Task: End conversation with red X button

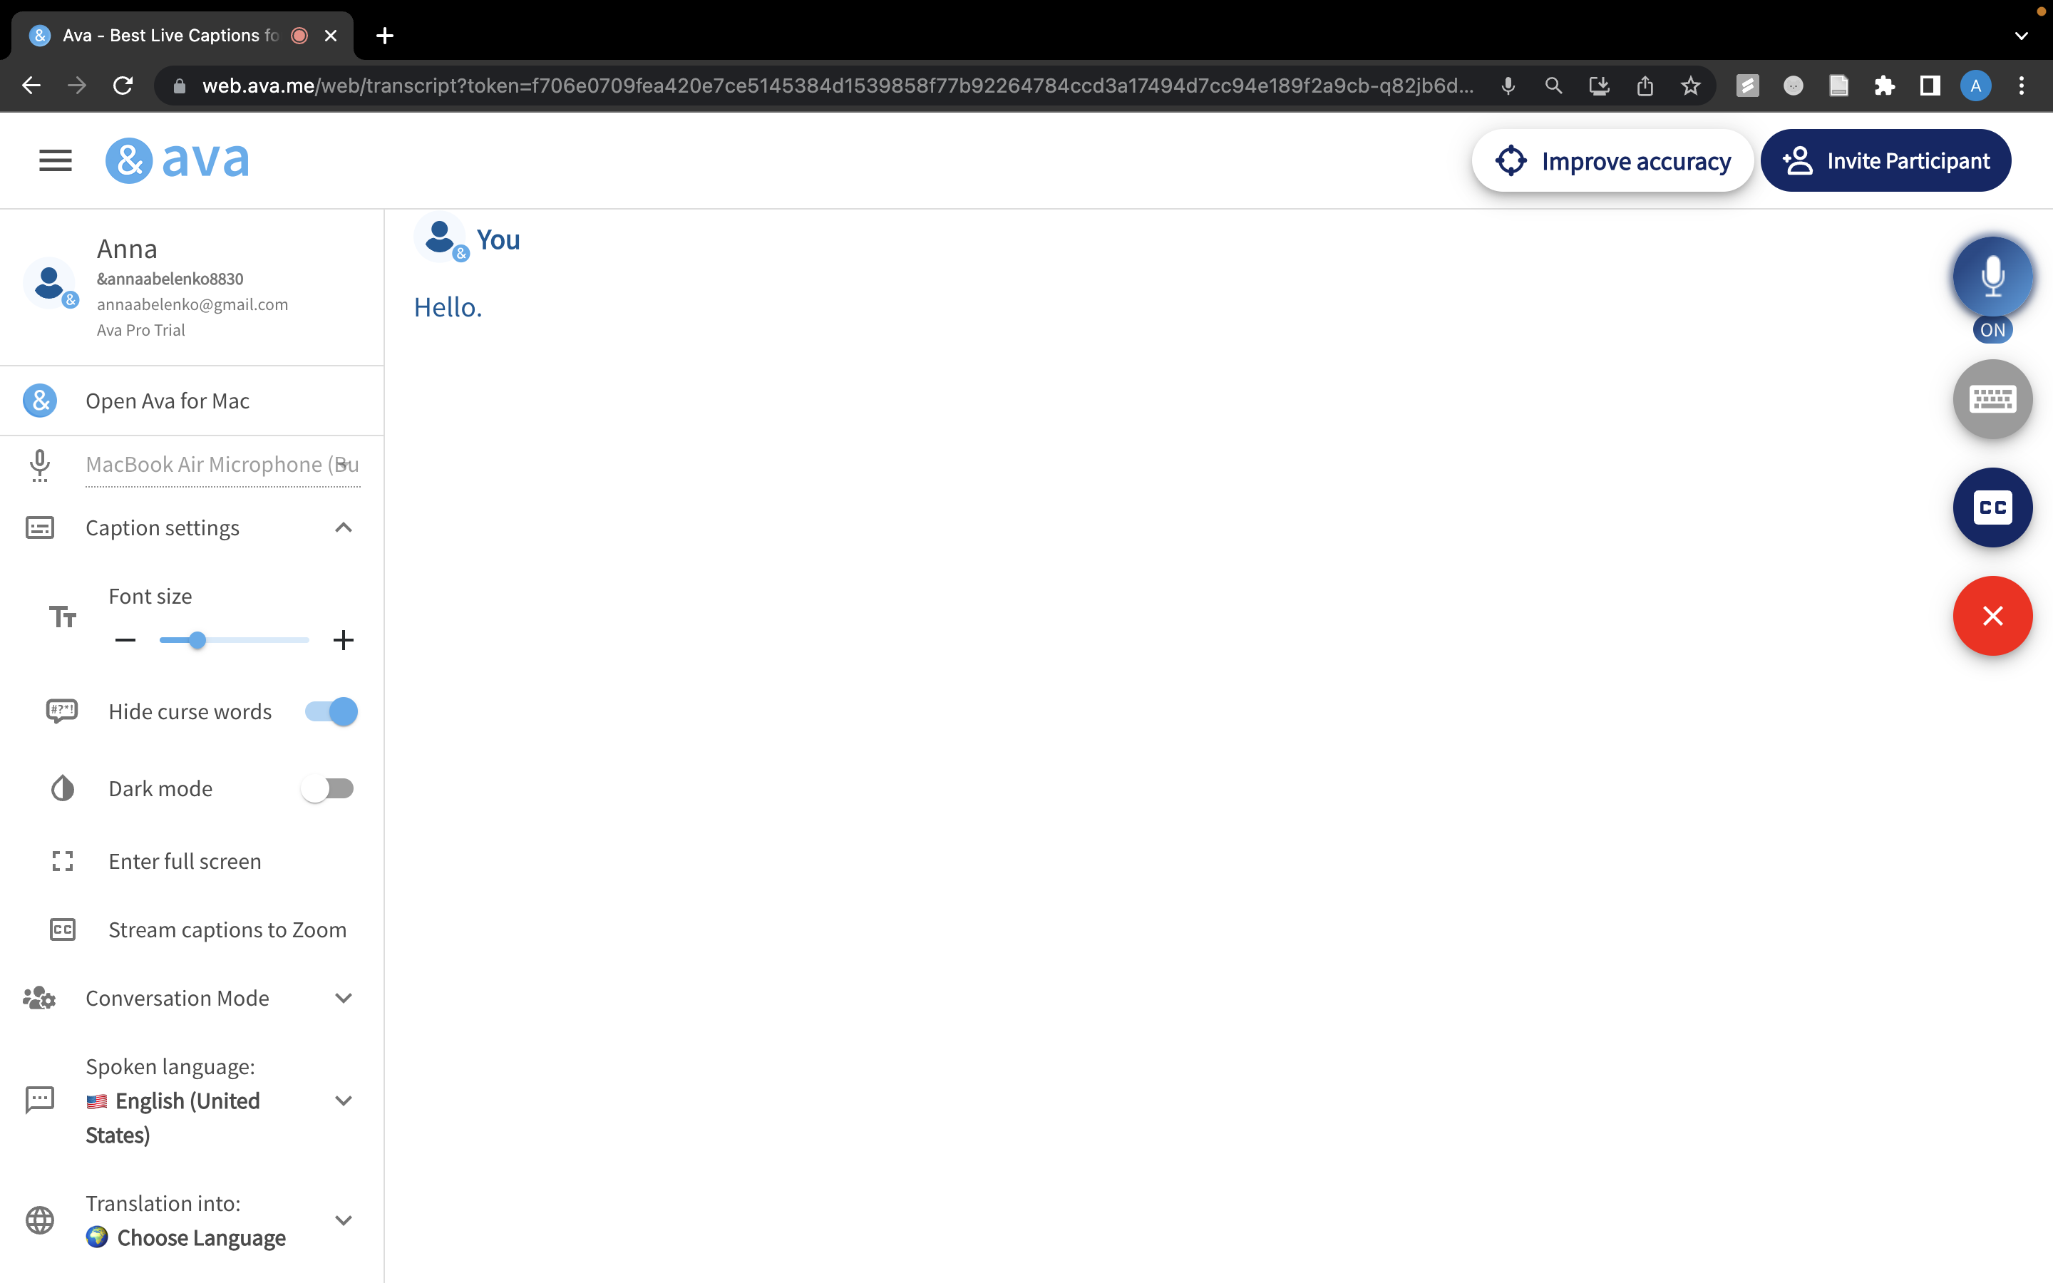Action: point(1992,616)
